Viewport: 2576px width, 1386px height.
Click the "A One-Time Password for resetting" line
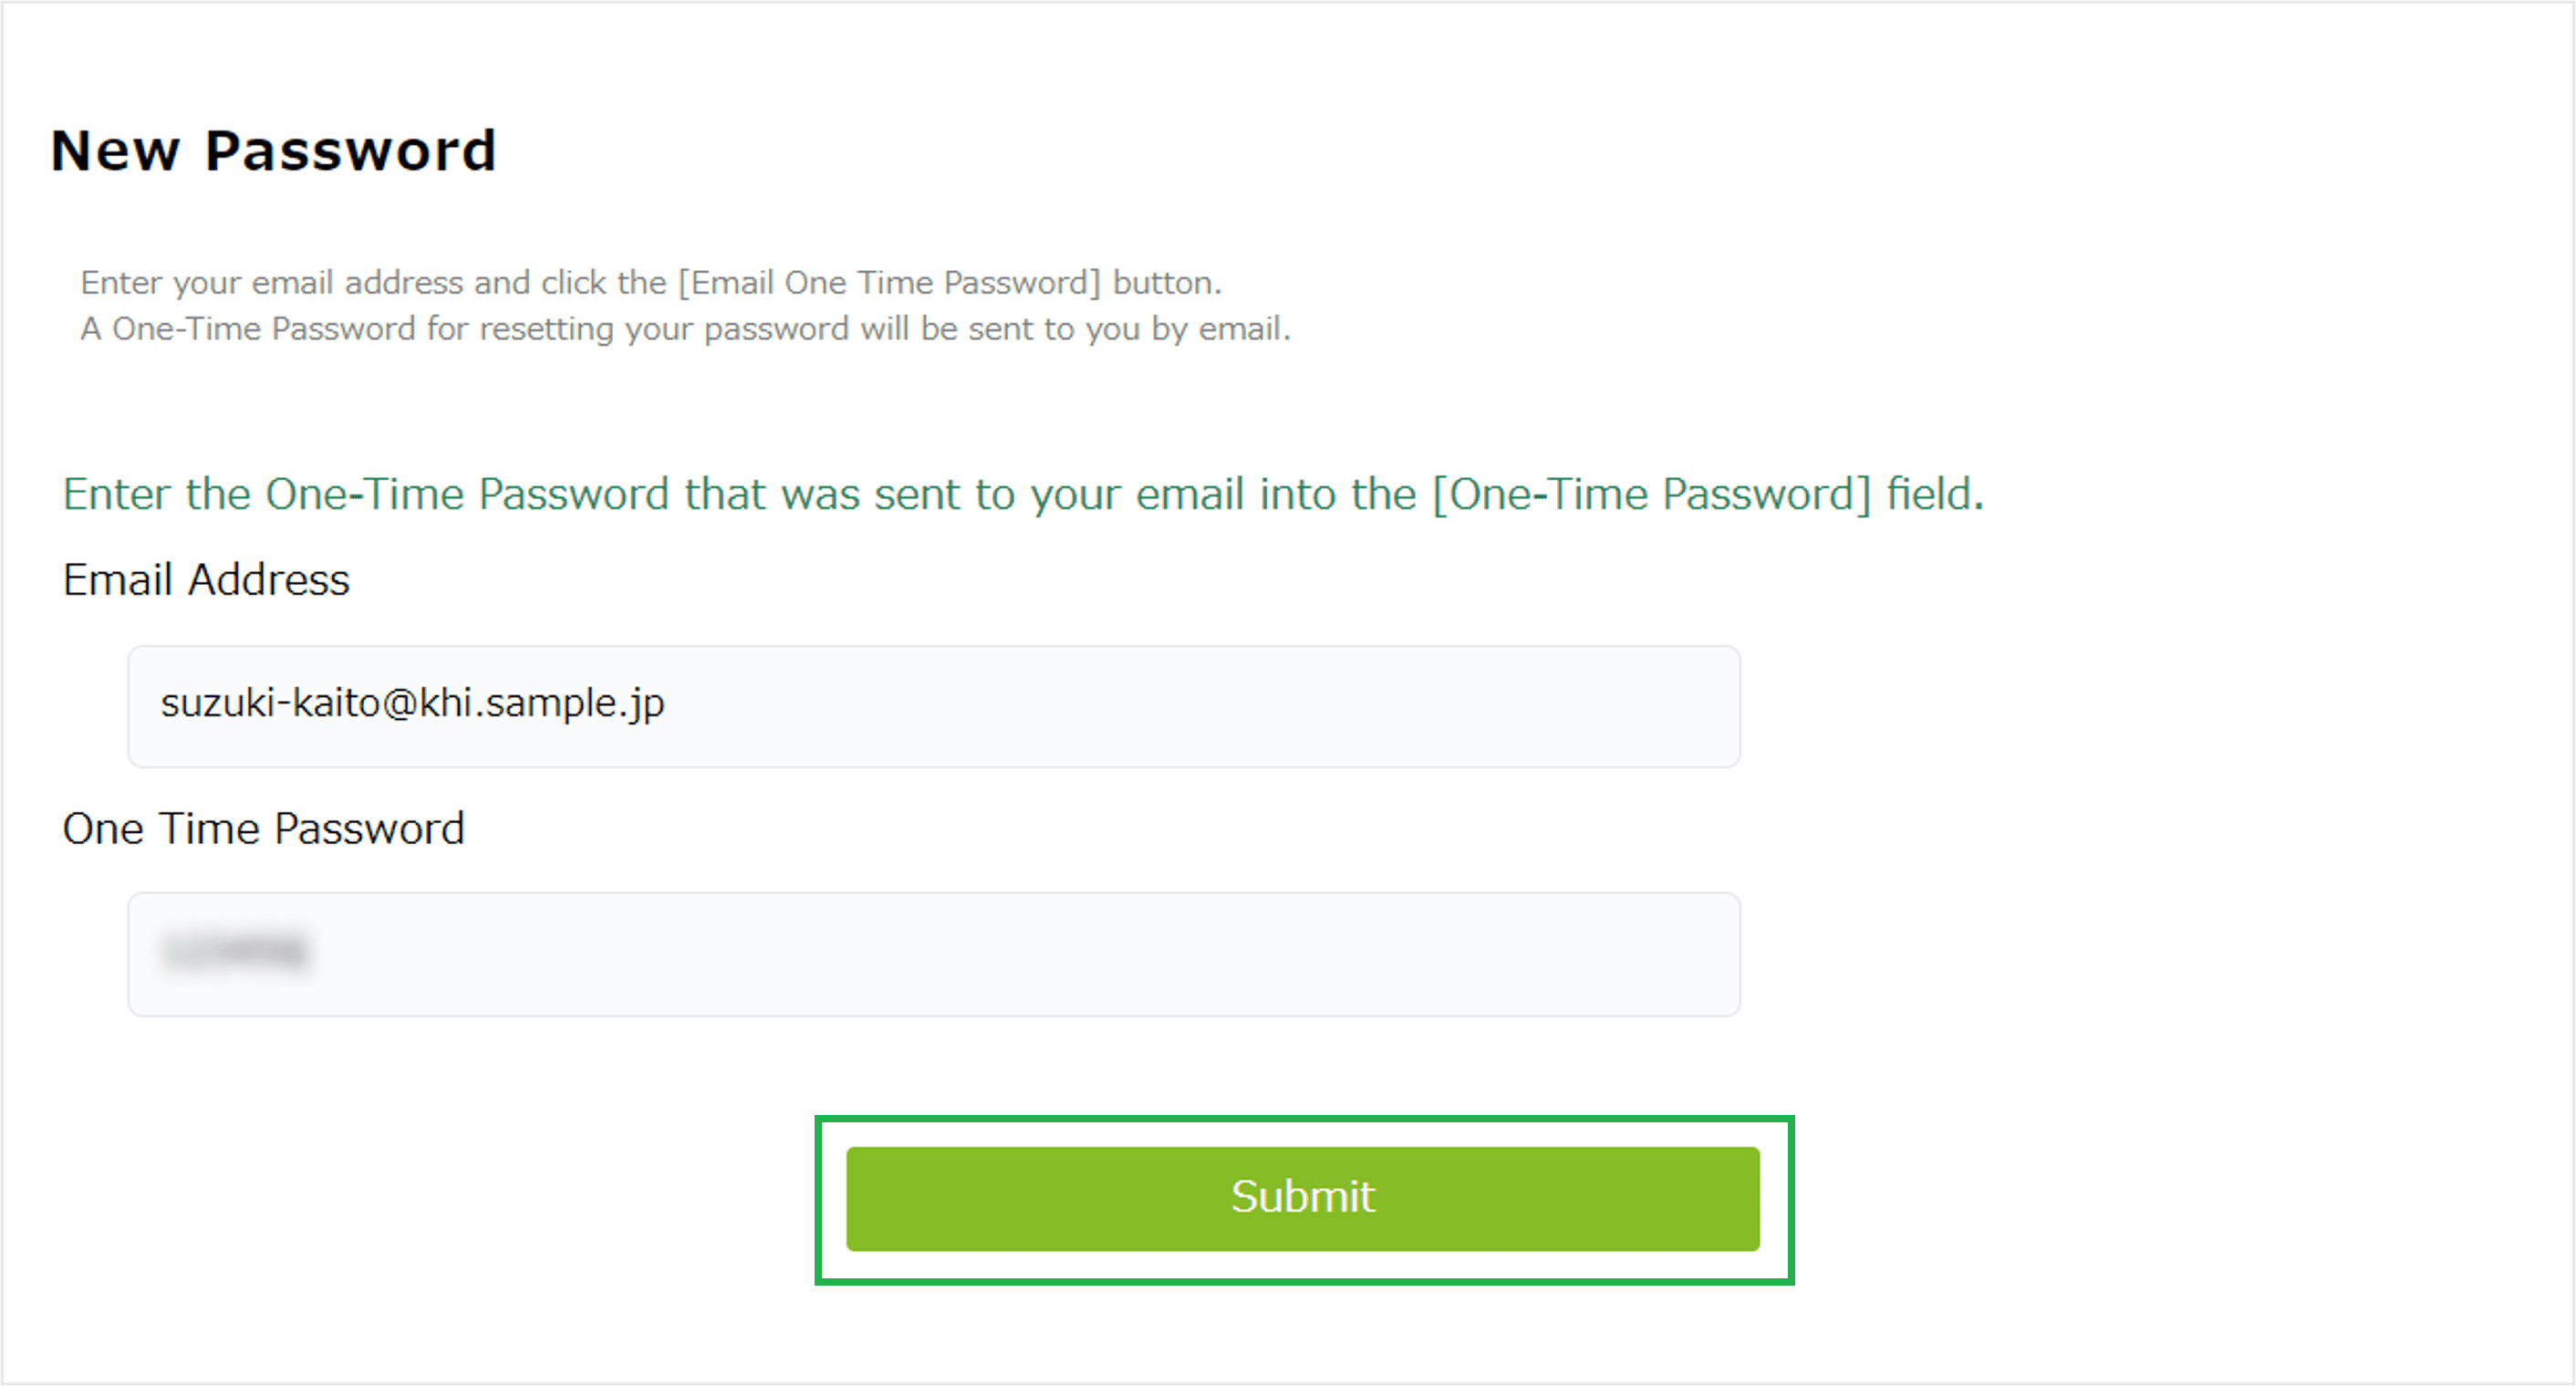point(685,329)
